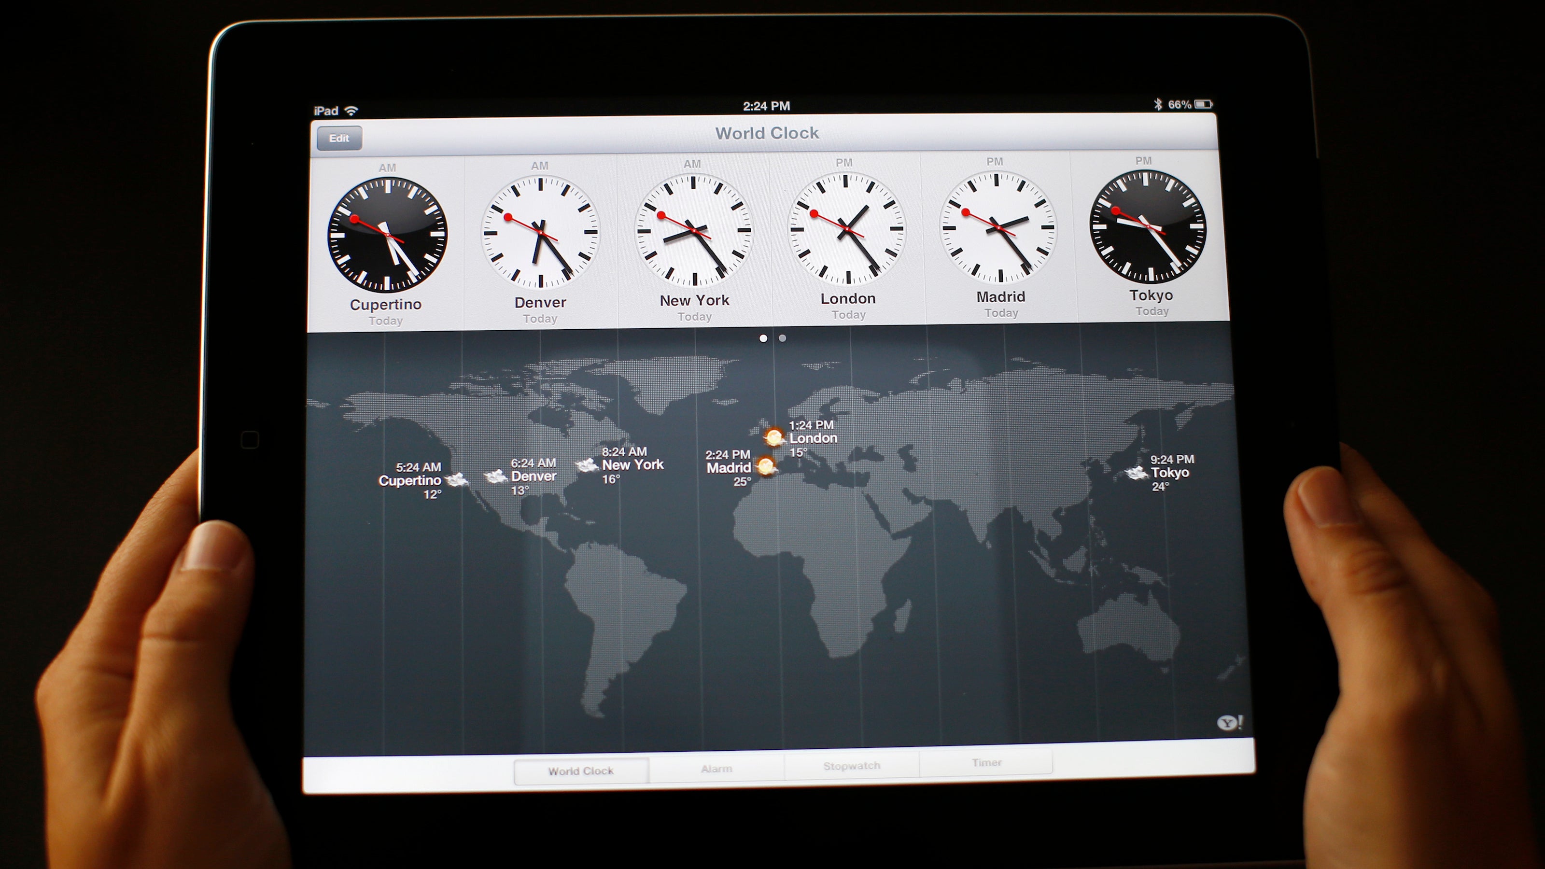Tap the New York cloud weather icon
1545x869 pixels.
587,465
